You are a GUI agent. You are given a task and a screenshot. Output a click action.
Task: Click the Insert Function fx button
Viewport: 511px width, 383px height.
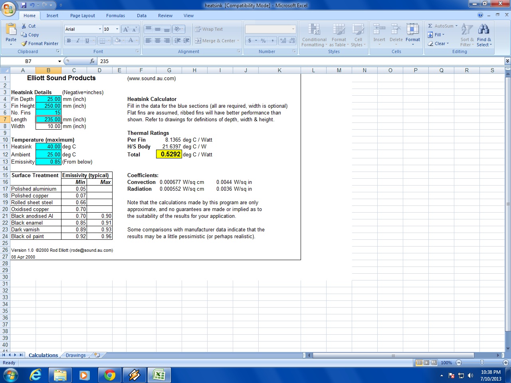click(92, 61)
